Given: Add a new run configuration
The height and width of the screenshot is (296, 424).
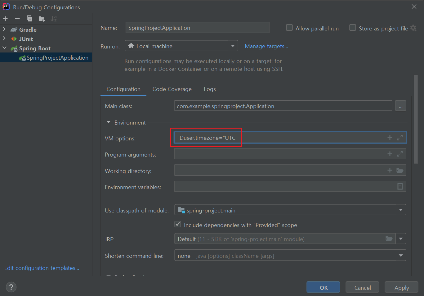Looking at the screenshot, I should 5,19.
